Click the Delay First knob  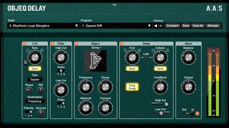tap(132, 57)
